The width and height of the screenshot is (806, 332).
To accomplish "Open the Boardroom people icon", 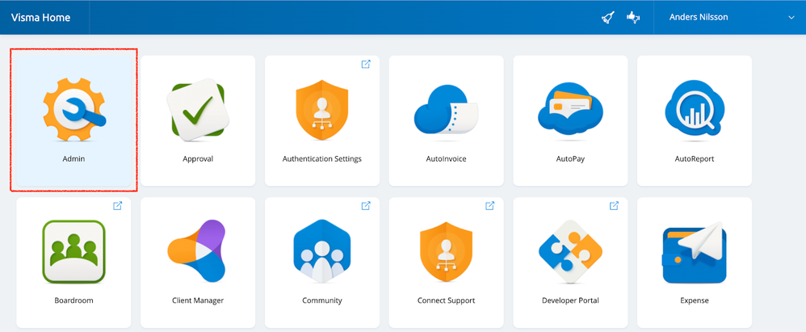I will pos(73,251).
